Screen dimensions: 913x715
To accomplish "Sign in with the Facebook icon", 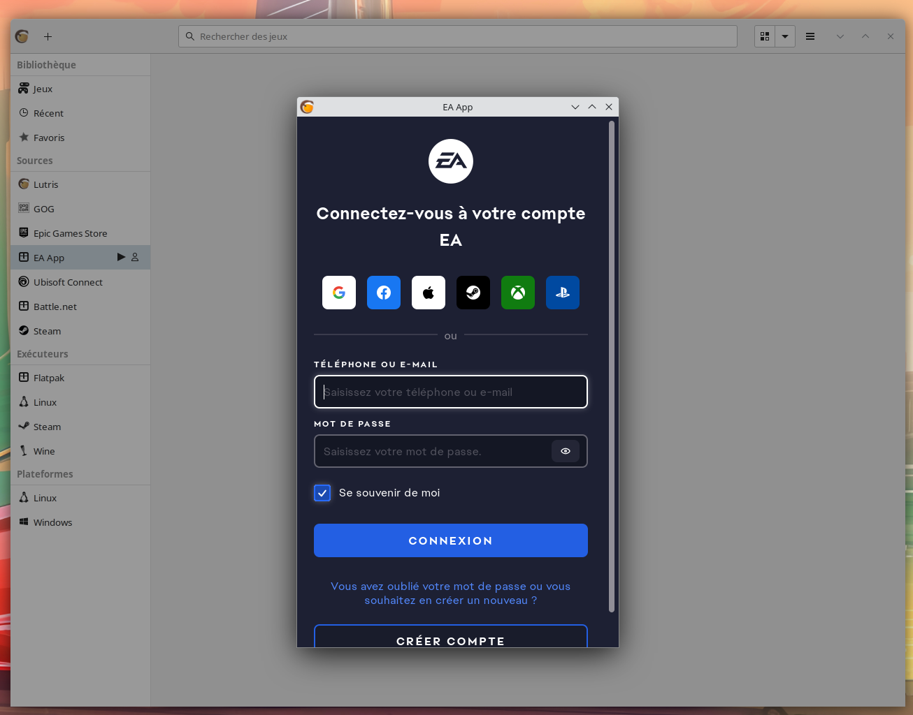I will pyautogui.click(x=384, y=293).
